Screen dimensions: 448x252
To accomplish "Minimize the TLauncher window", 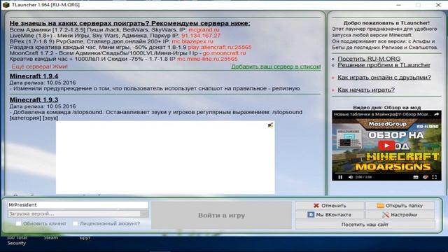I will [398, 5].
